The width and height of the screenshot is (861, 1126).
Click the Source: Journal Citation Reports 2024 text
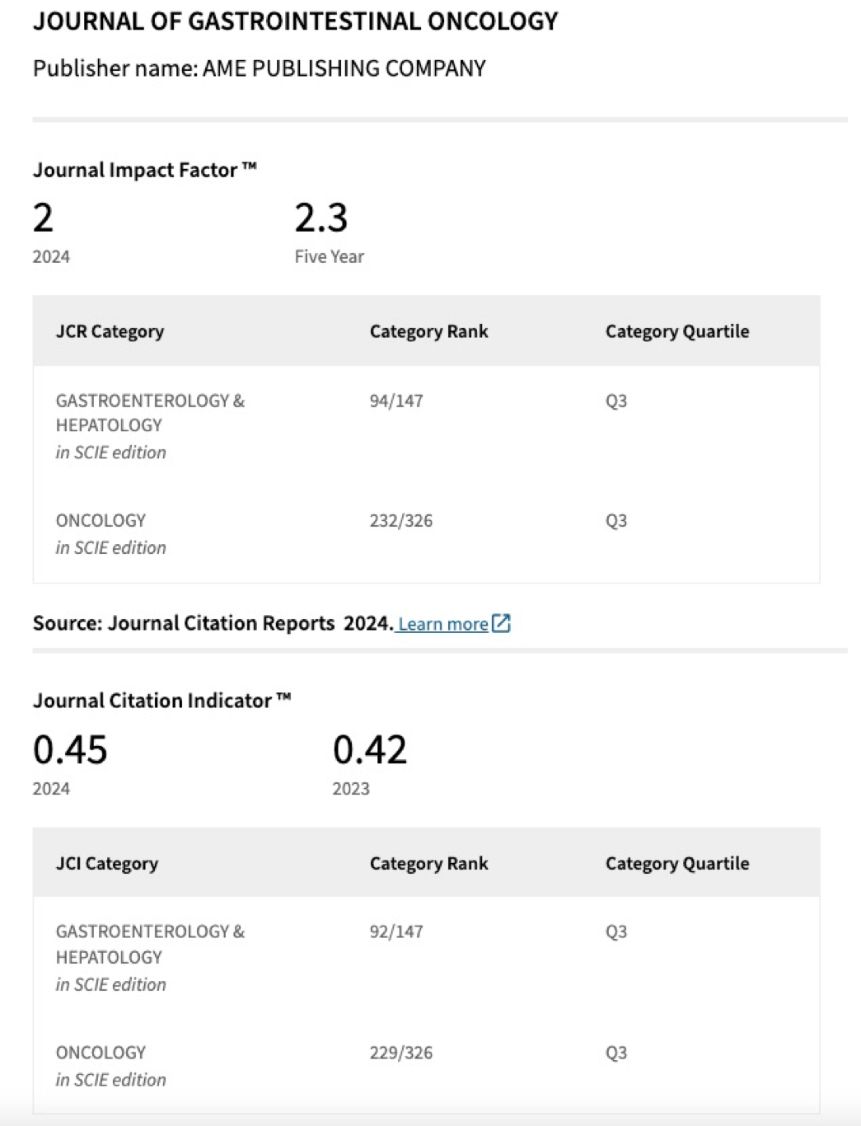[213, 623]
